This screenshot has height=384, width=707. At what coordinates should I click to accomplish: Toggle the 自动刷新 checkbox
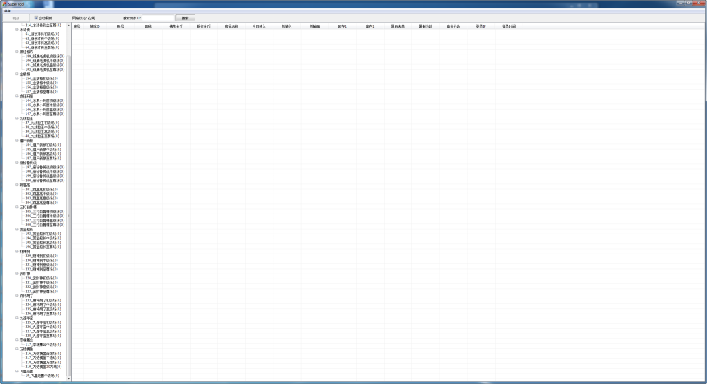[x=36, y=17]
